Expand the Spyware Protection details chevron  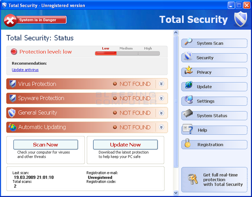161,98
